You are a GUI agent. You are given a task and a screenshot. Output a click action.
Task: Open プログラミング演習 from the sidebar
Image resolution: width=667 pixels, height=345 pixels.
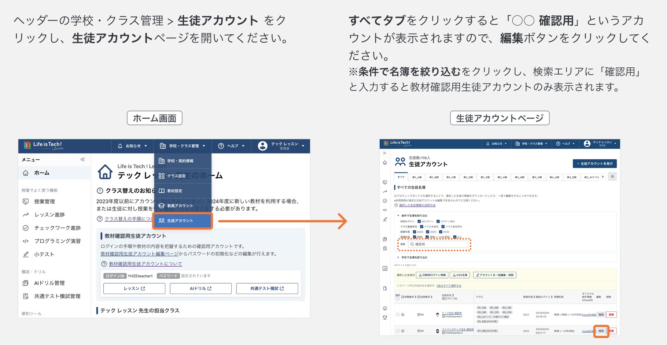(x=58, y=241)
